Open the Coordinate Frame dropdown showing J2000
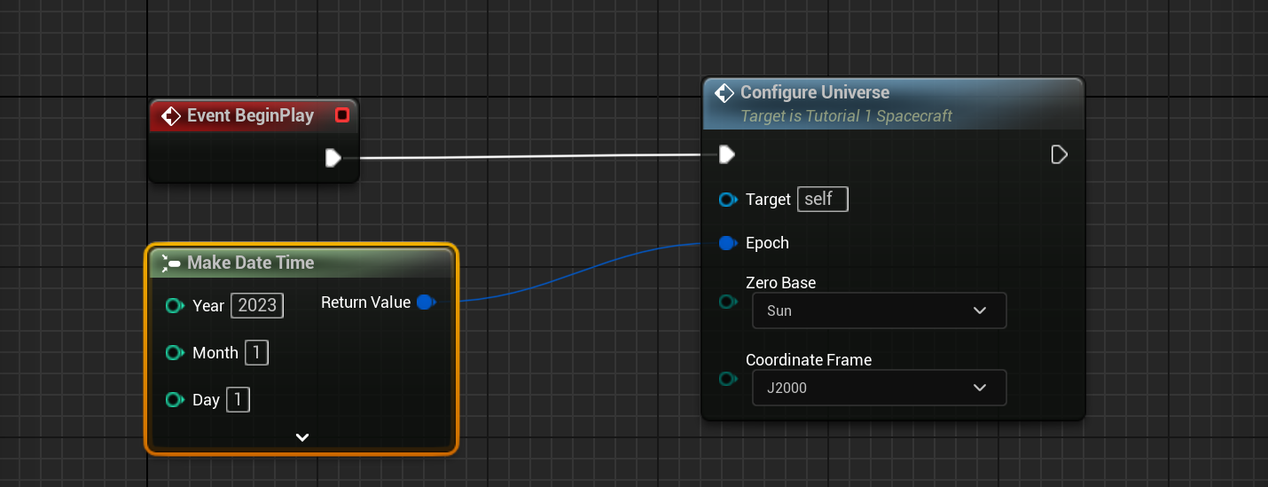 pyautogui.click(x=880, y=388)
